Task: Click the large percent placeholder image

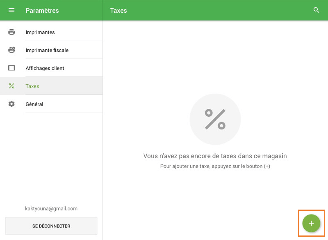Action: 215,119
